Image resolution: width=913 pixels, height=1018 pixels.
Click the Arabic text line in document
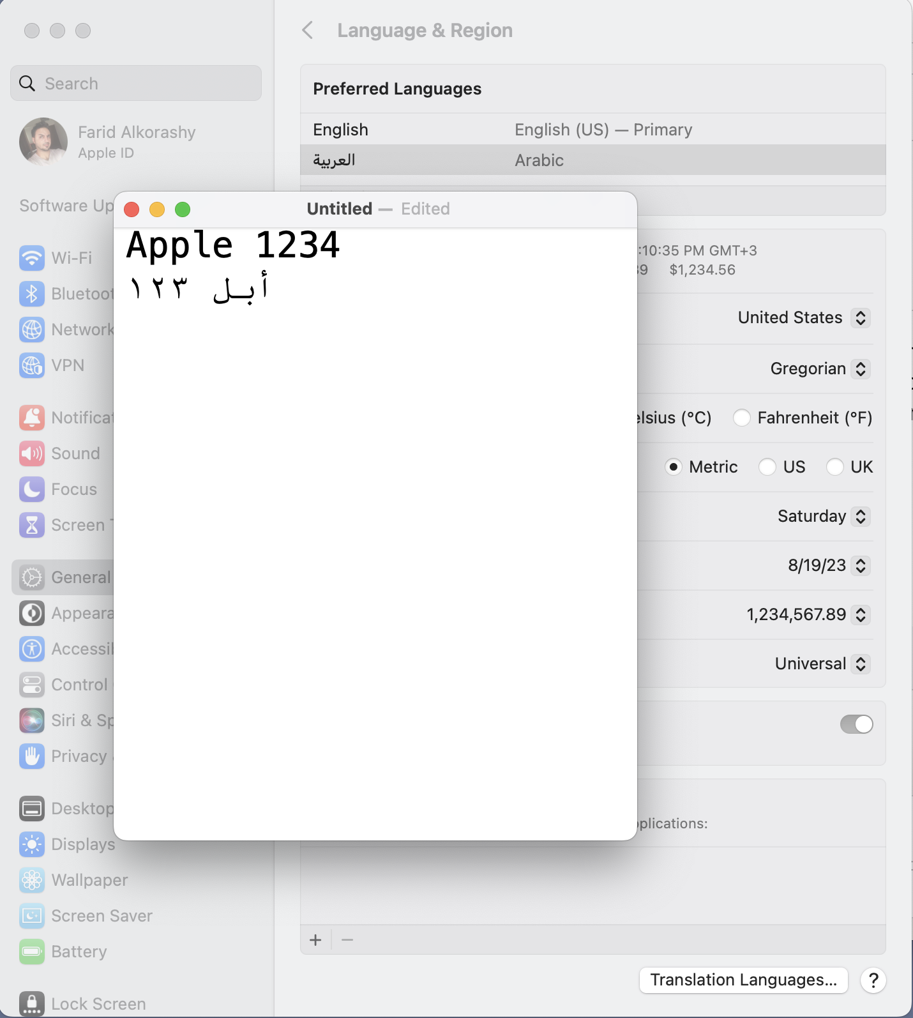point(199,288)
